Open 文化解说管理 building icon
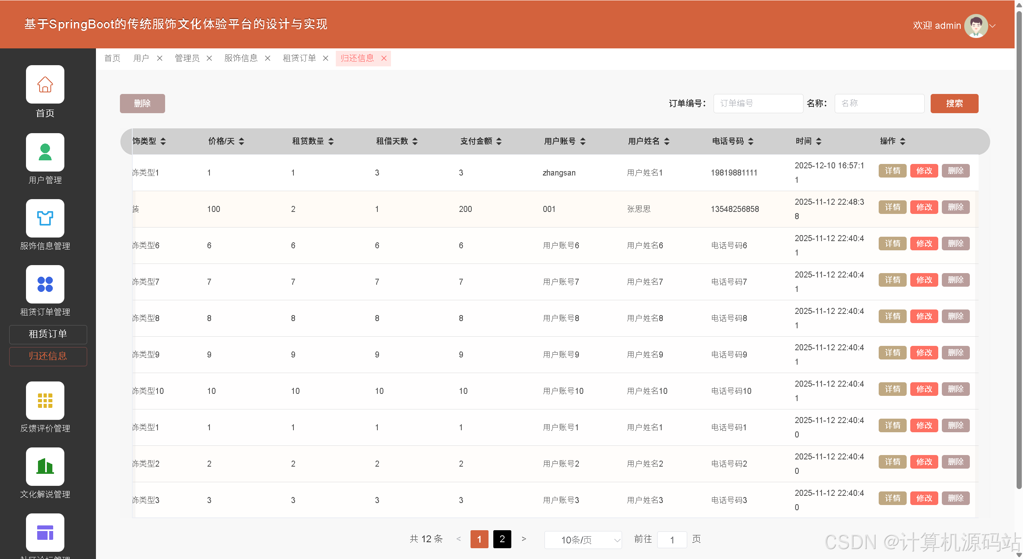Viewport: 1023px width, 559px height. pos(45,467)
